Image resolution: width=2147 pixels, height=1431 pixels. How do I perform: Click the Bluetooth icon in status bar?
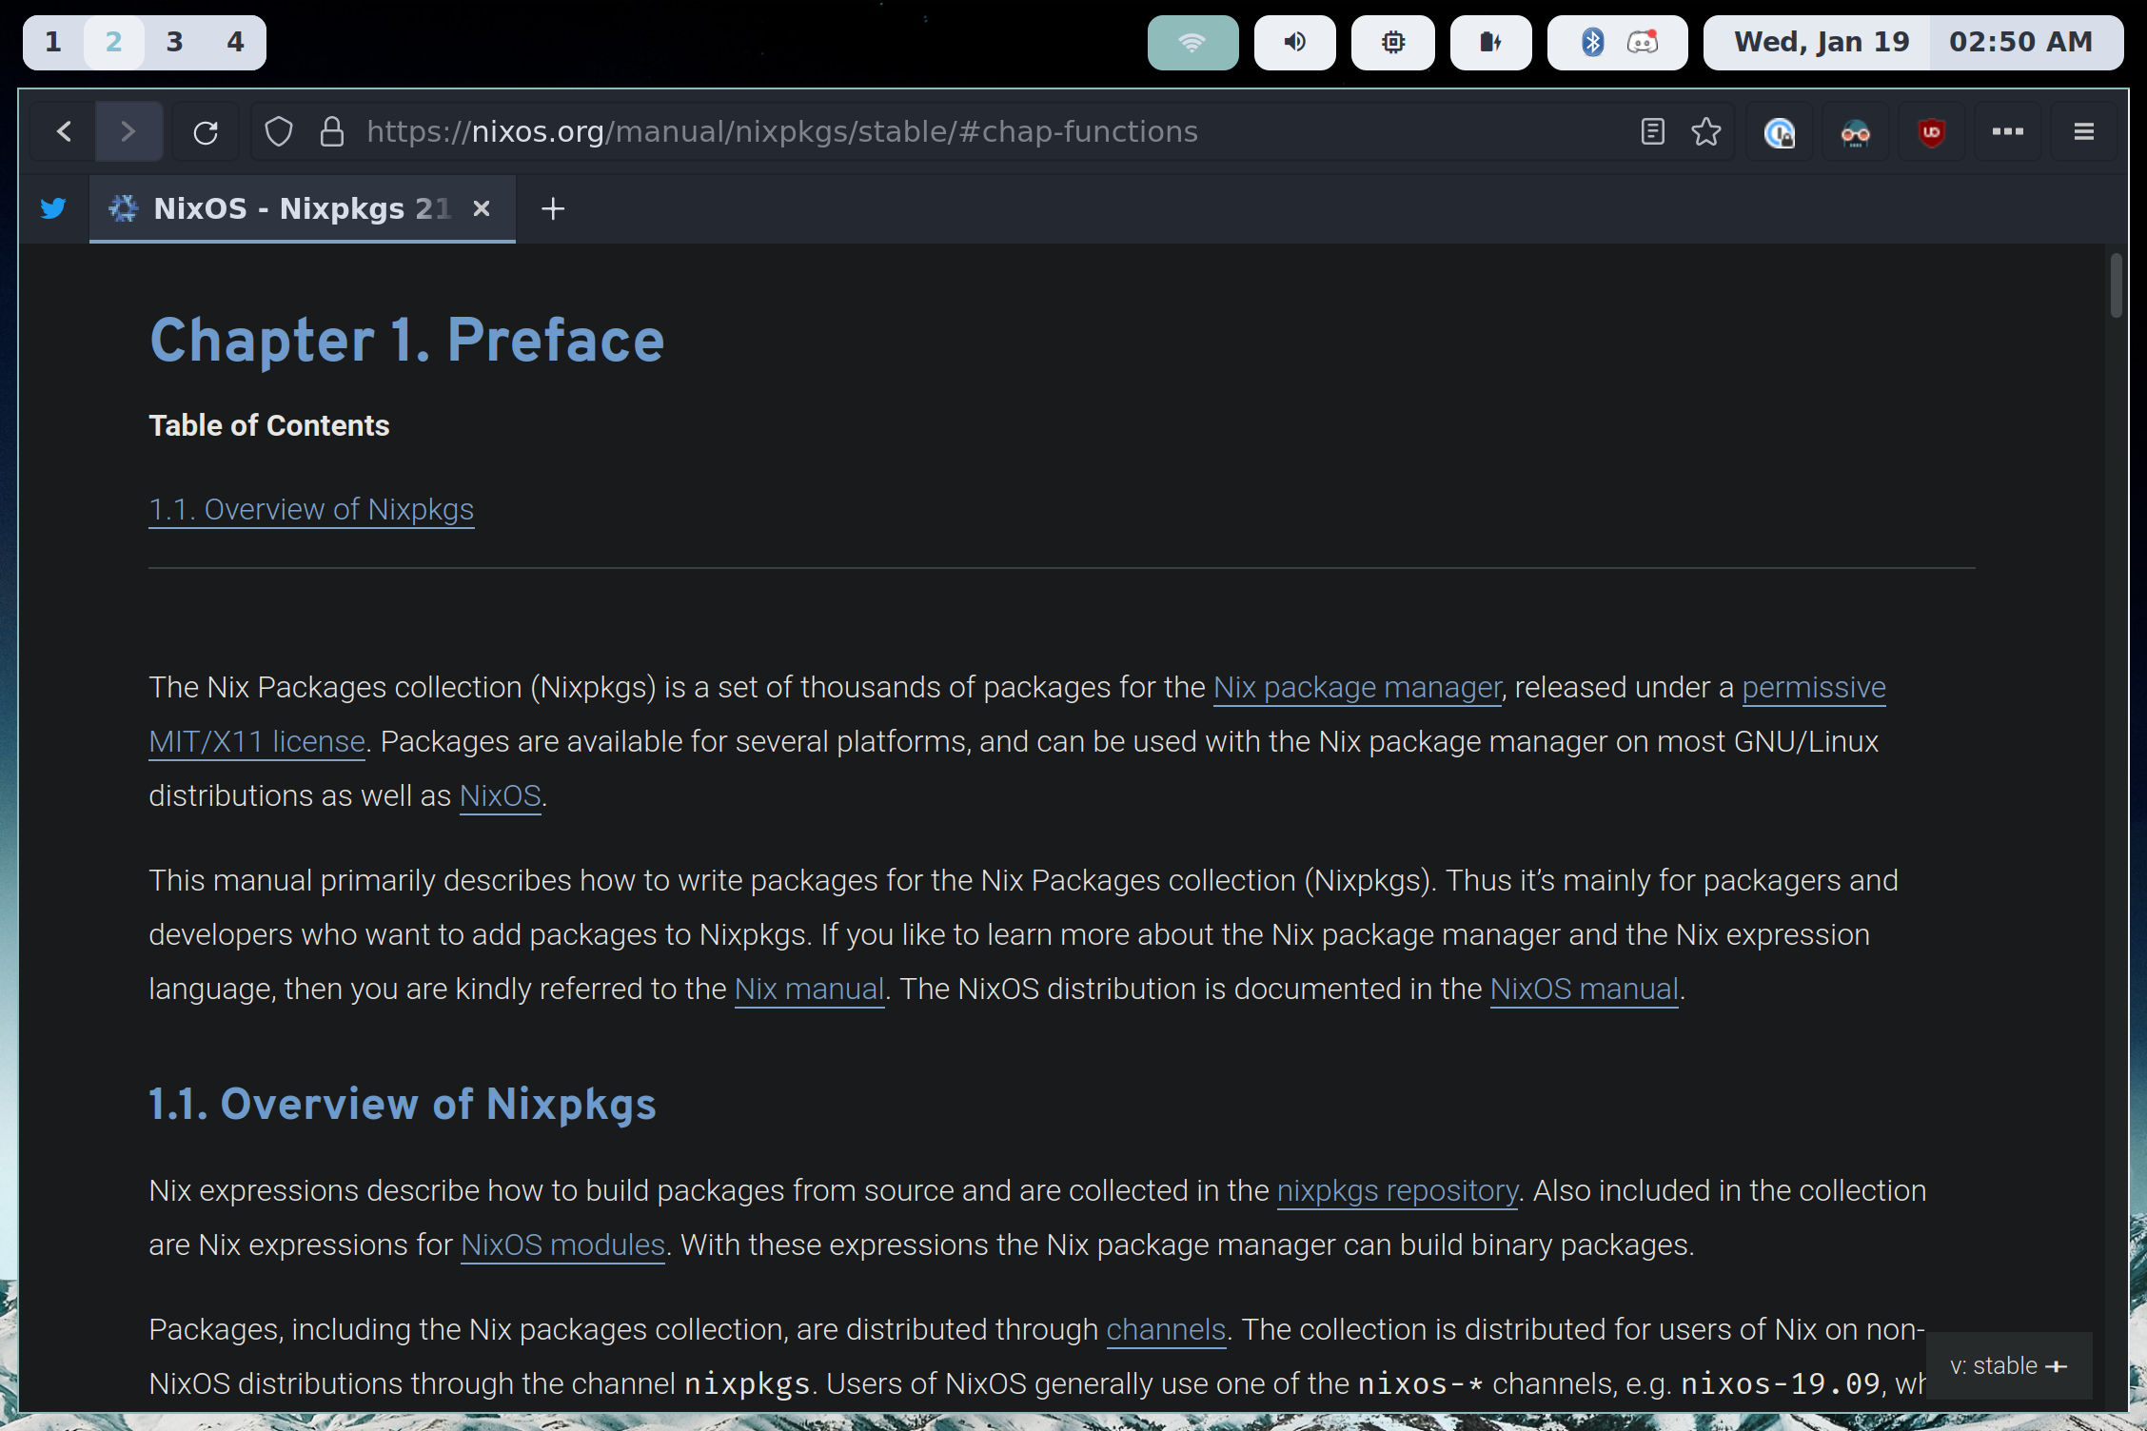1592,42
